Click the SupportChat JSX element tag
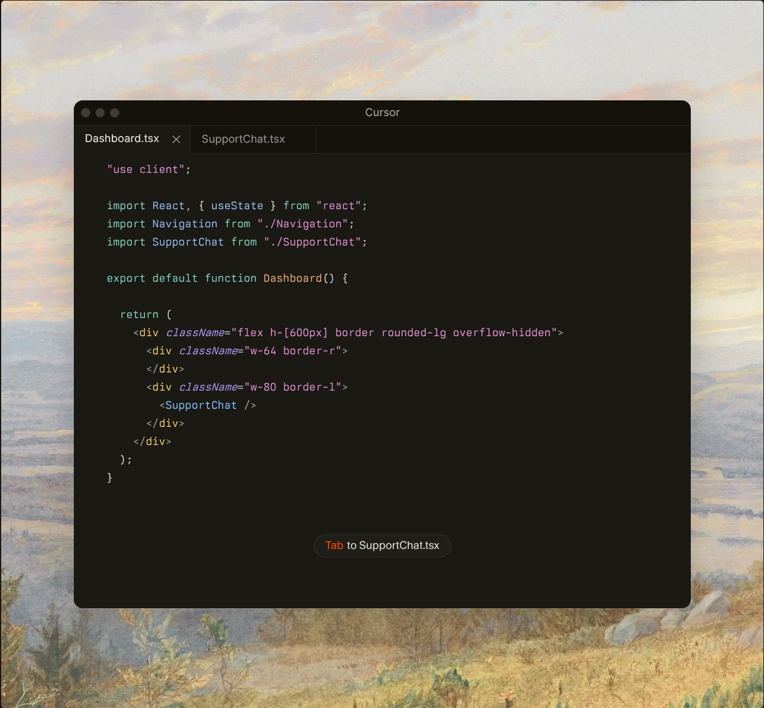The width and height of the screenshot is (764, 708). click(x=201, y=406)
